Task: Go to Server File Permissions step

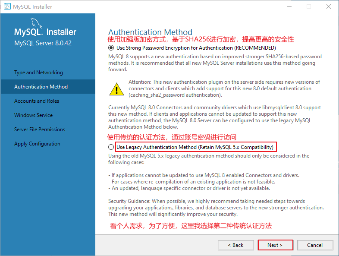Action: pyautogui.click(x=40, y=130)
